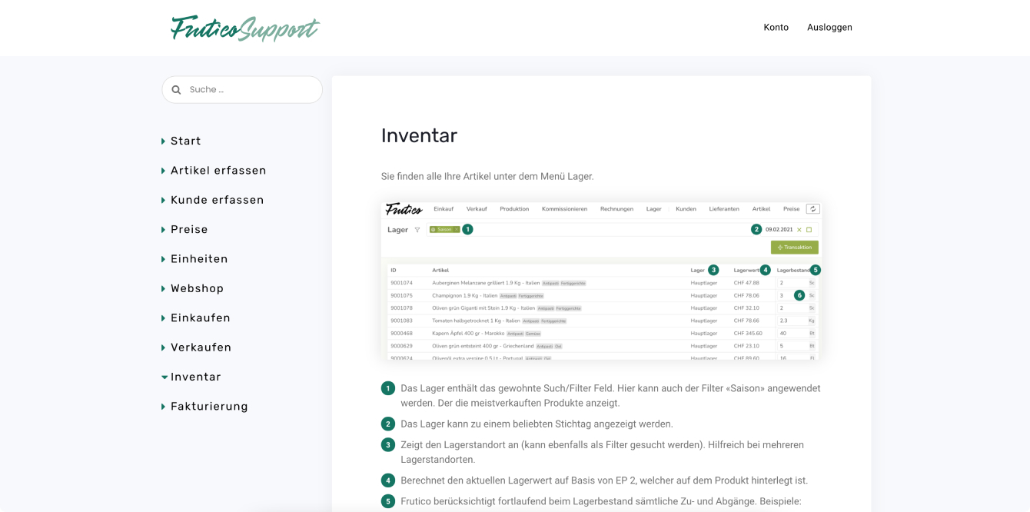Screen dimensions: 1030x512
Task: Expand the Einkaufen arrow
Action: tap(164, 318)
